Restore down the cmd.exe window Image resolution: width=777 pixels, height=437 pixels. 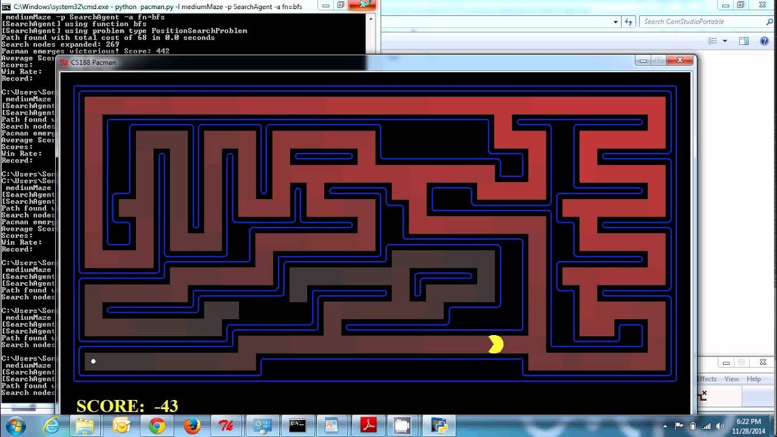pyautogui.click(x=341, y=4)
